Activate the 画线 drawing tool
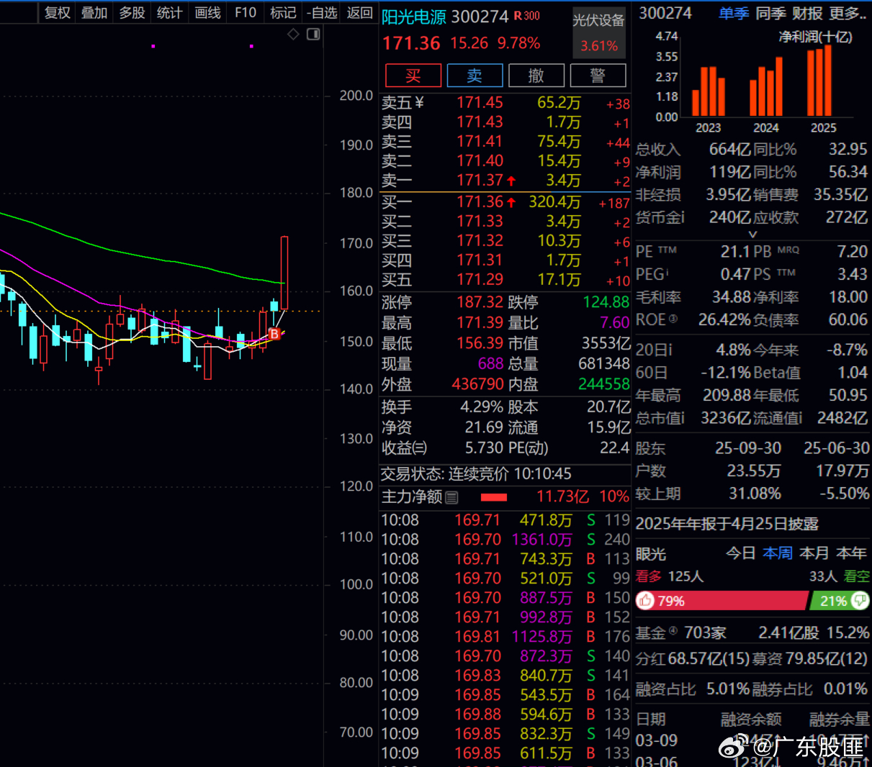 pyautogui.click(x=207, y=13)
